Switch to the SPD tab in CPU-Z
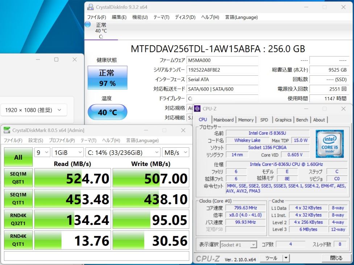This screenshot has height=265, width=354. tap(264, 120)
